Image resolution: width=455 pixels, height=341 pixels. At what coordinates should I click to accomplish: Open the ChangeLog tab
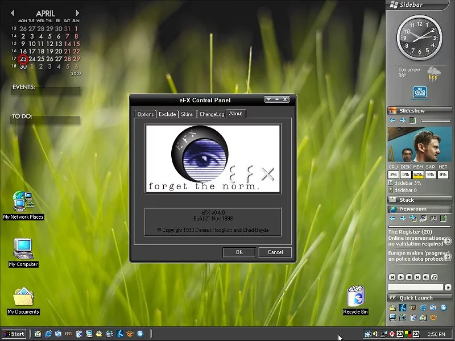pos(212,114)
